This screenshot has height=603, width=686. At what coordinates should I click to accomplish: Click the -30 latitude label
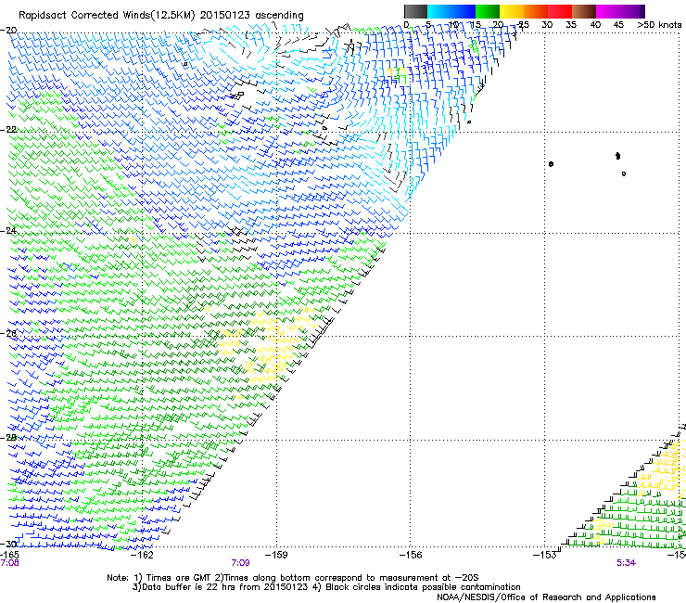pos(8,544)
